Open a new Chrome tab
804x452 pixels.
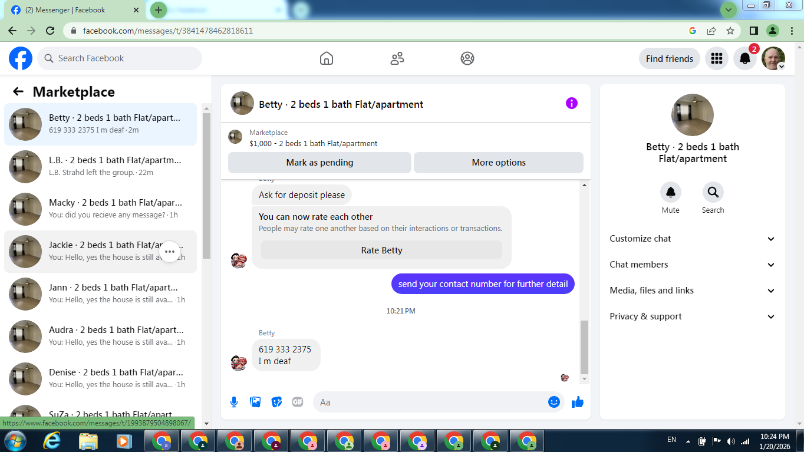[159, 10]
